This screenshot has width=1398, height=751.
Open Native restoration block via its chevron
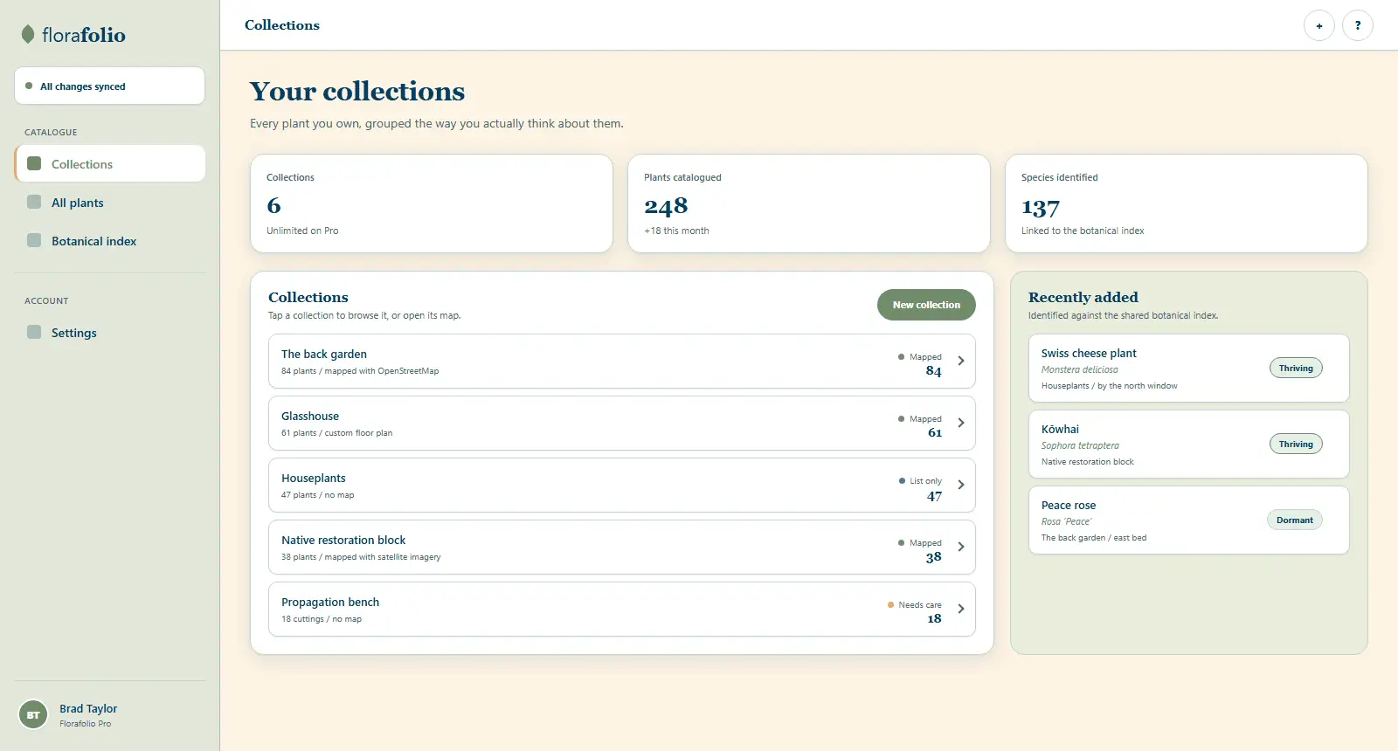[961, 547]
